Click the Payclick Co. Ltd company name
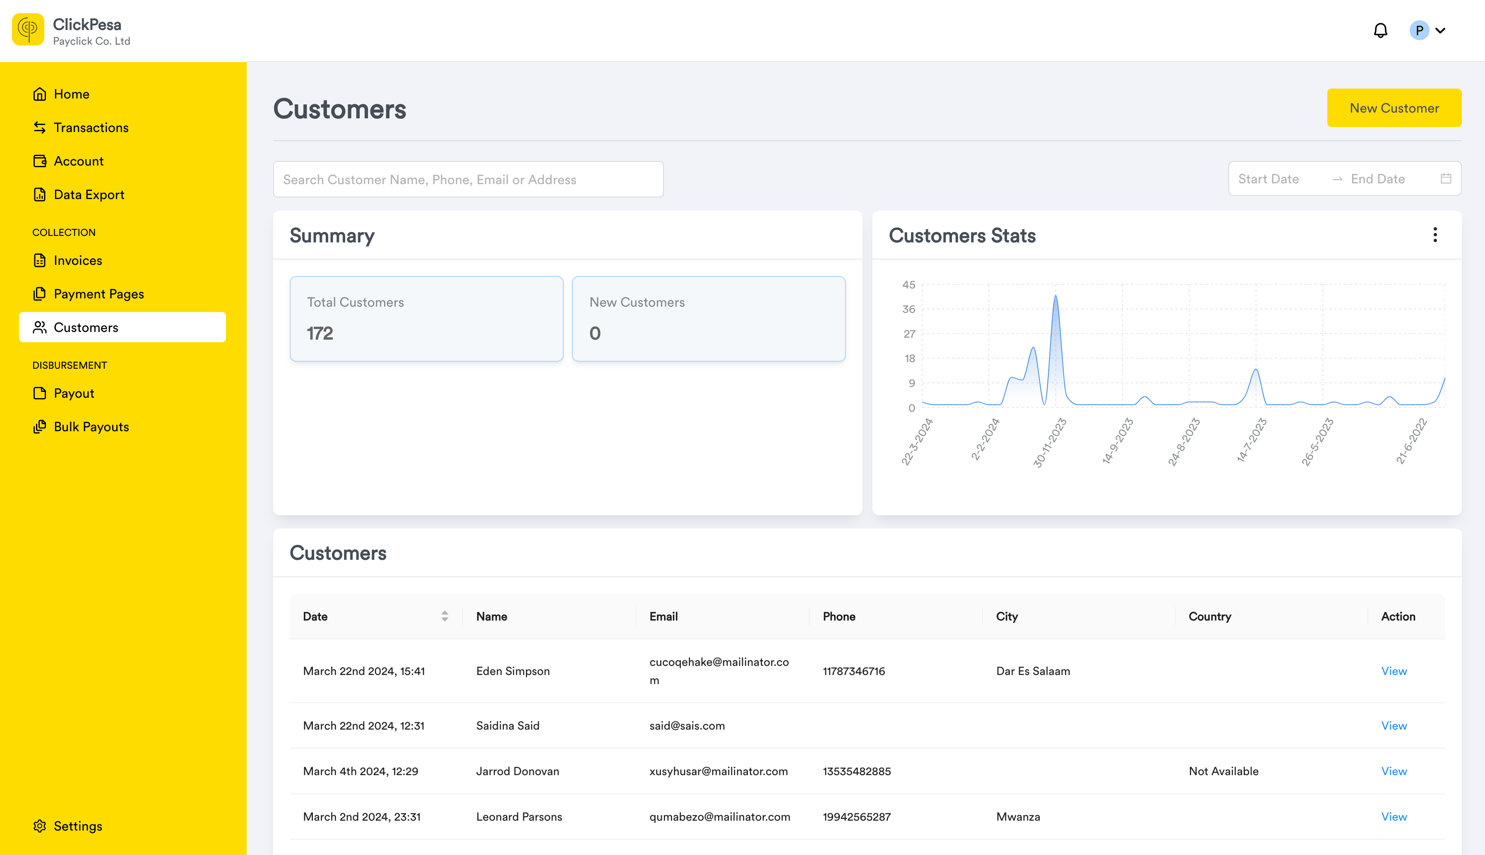 (91, 41)
